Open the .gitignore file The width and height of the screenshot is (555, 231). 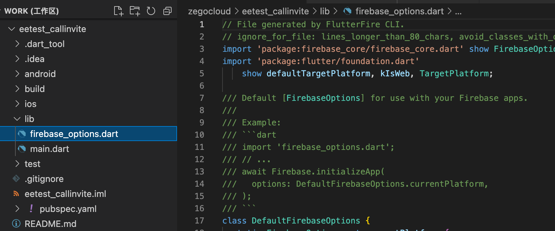tap(89, 179)
